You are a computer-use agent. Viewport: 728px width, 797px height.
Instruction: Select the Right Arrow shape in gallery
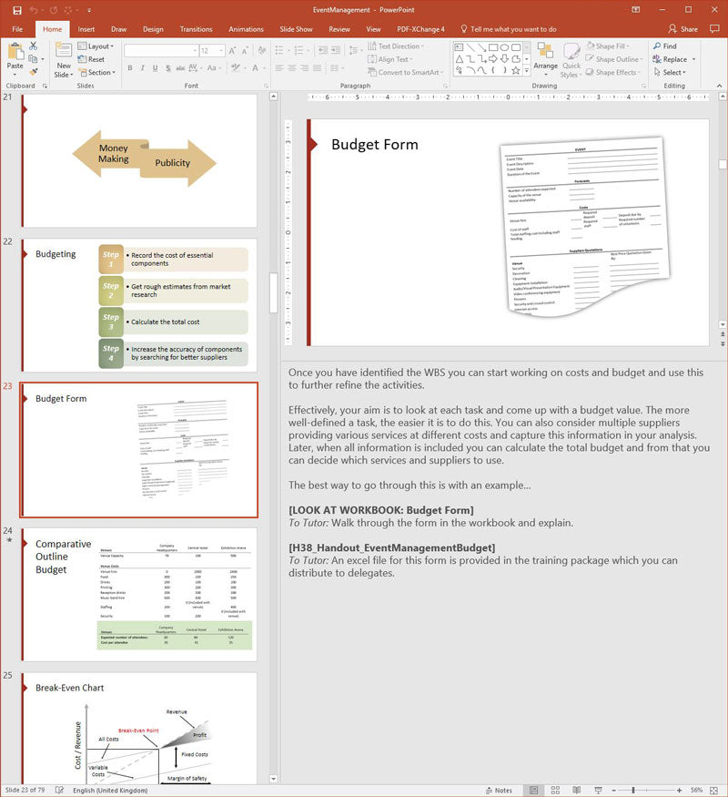click(493, 59)
